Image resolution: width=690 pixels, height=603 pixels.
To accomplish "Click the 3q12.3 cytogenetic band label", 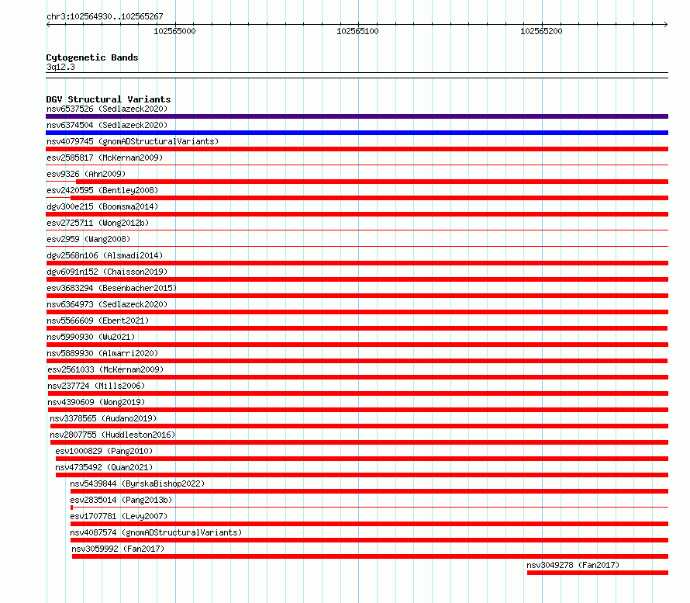I will click(60, 67).
